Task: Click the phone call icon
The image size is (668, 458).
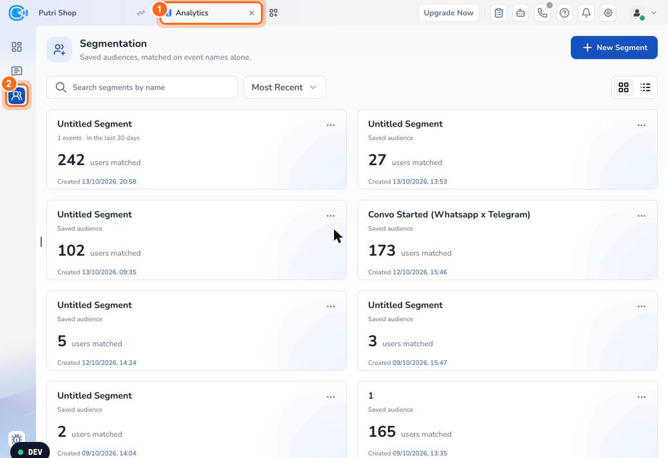Action: [542, 13]
